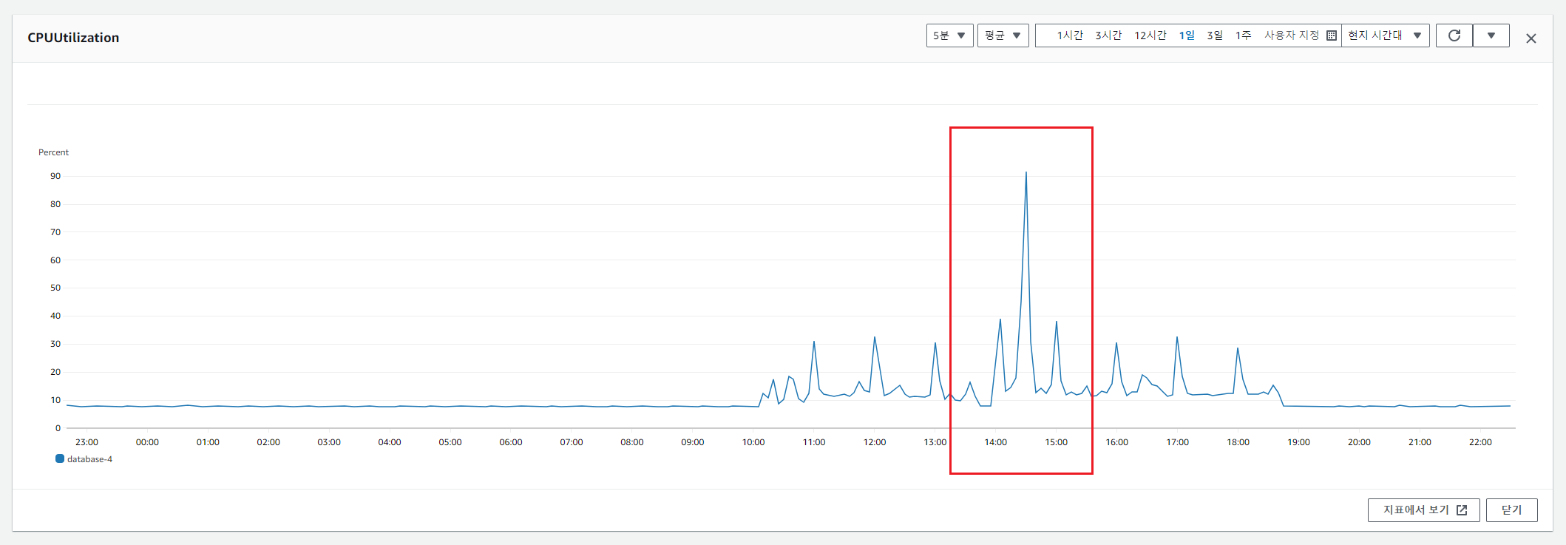Click the 사용자 지정 custom range option
The image size is (1566, 545).
(1291, 35)
